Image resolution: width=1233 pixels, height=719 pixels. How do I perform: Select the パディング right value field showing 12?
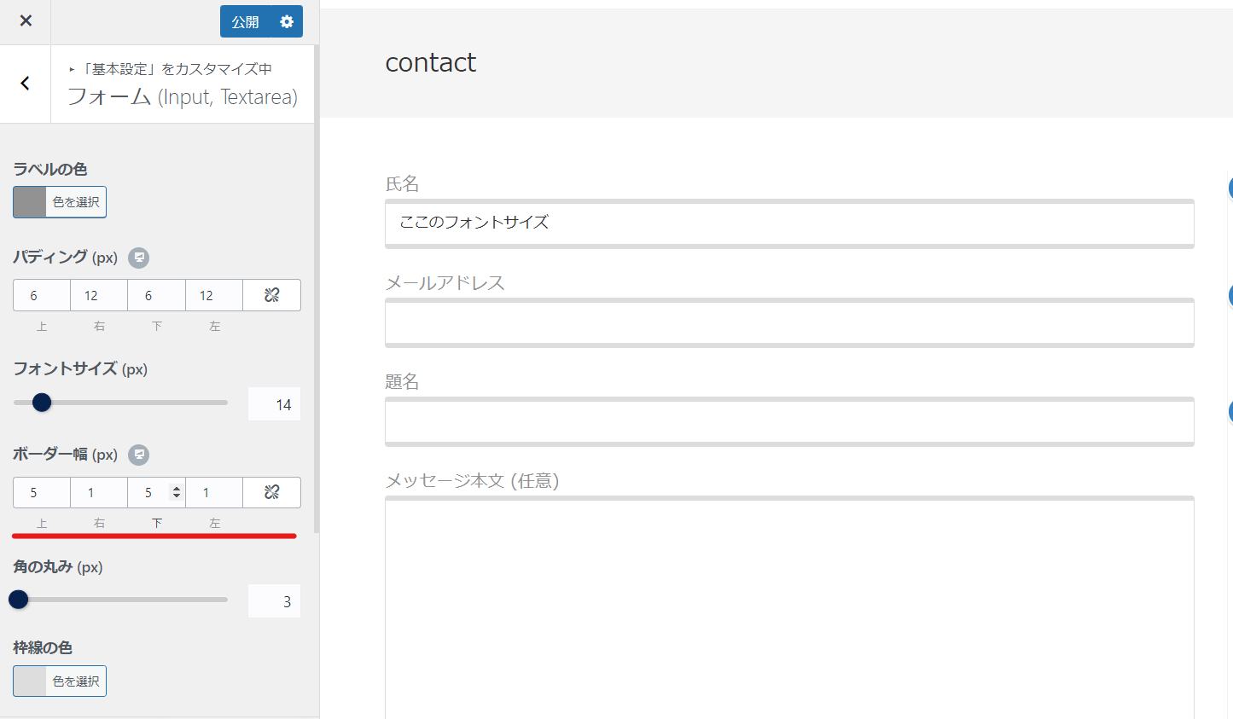point(98,294)
